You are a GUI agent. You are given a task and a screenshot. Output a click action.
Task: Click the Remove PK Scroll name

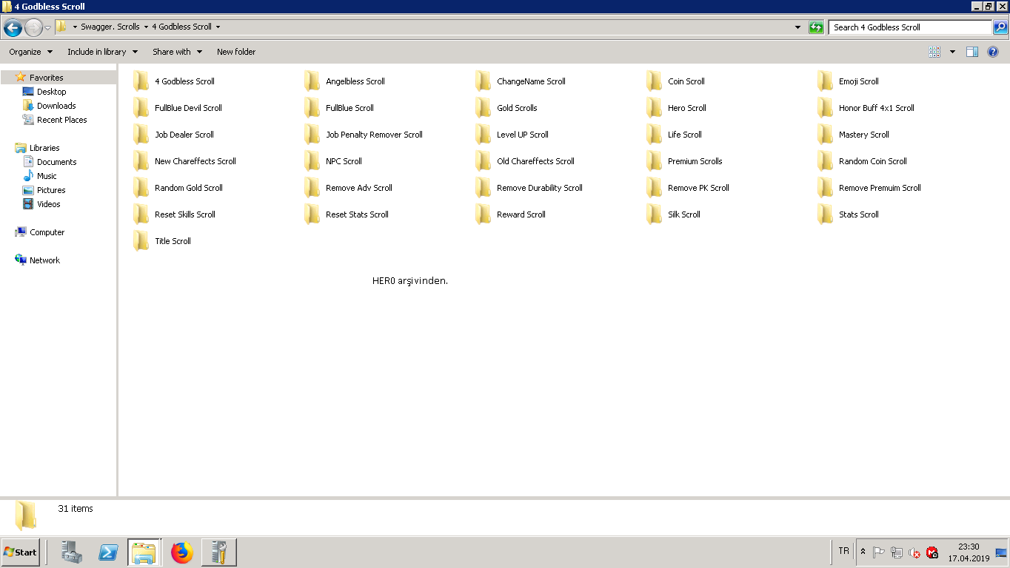(x=698, y=188)
